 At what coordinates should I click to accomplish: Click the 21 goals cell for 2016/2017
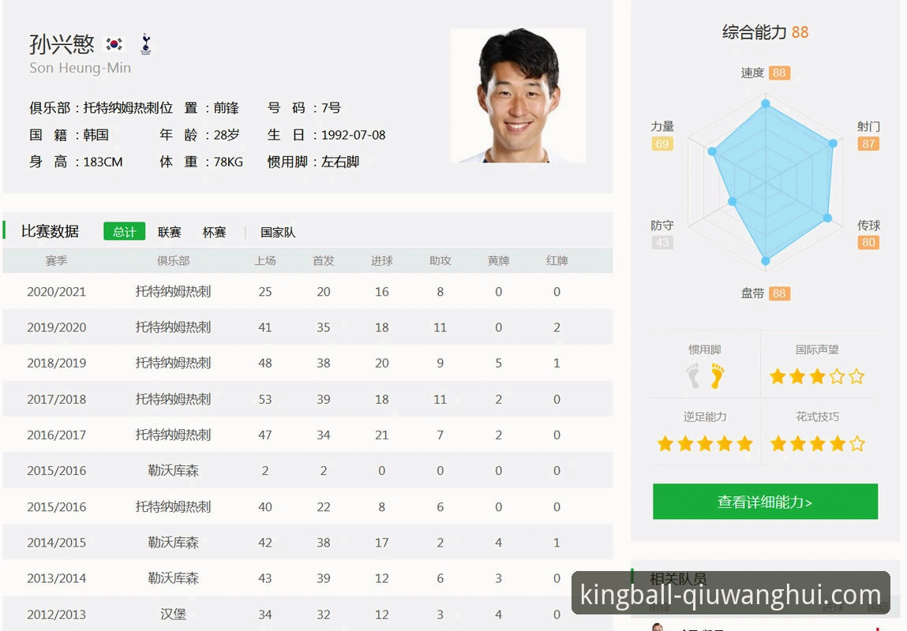(382, 435)
